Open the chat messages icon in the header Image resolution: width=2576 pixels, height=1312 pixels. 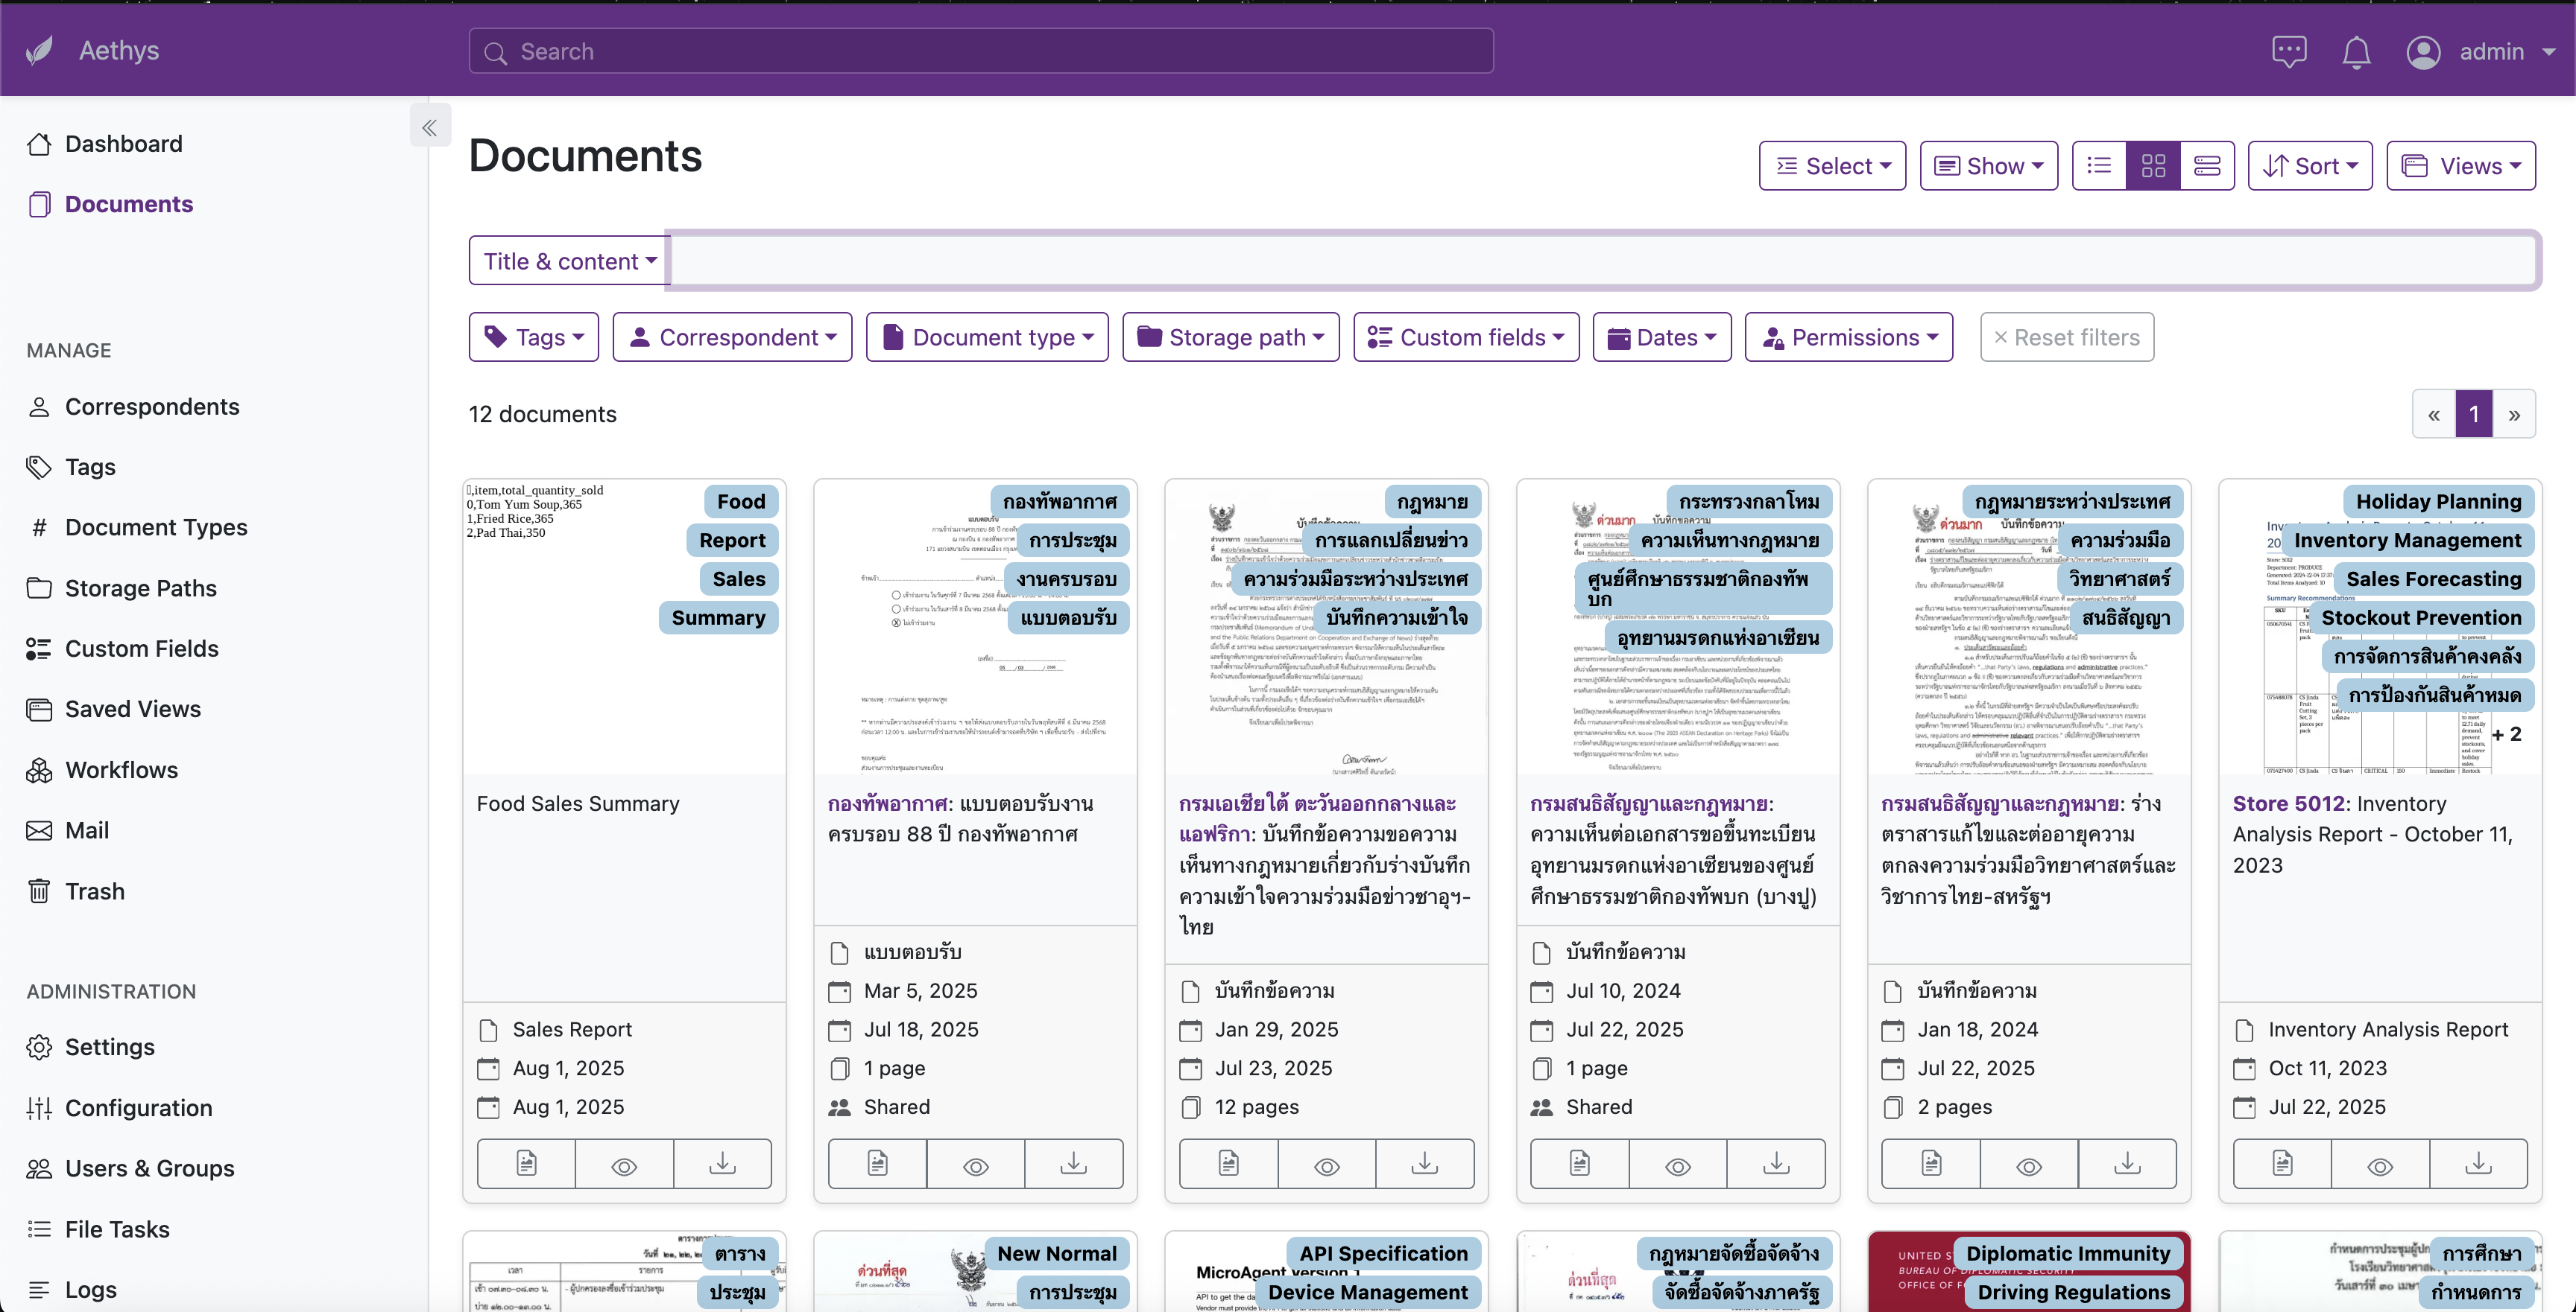(x=2289, y=51)
